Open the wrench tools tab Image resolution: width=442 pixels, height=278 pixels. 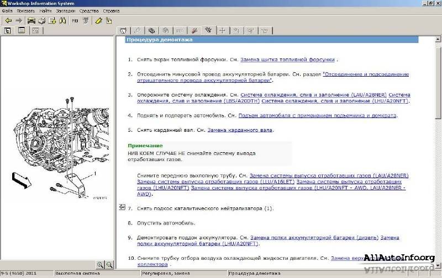coord(138,30)
